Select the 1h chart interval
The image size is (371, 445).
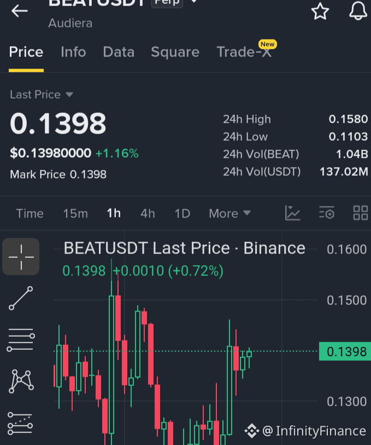coord(114,213)
